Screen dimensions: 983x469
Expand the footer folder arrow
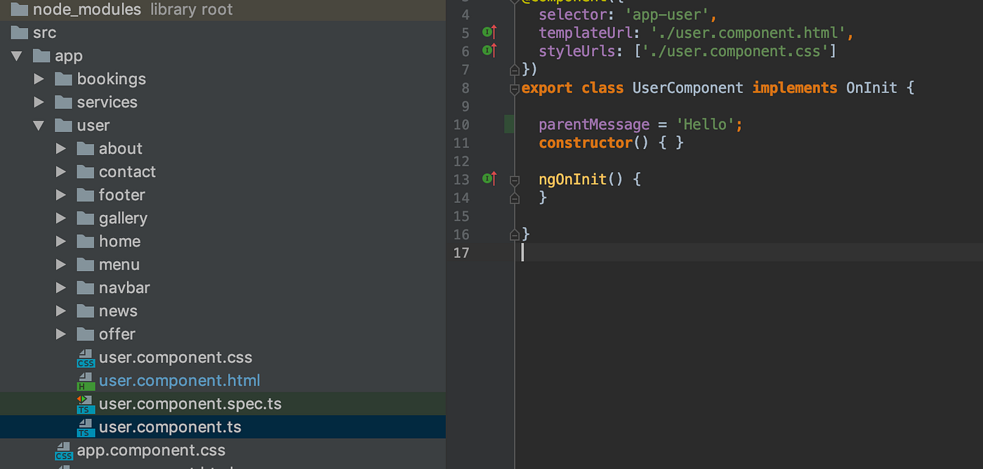61,195
